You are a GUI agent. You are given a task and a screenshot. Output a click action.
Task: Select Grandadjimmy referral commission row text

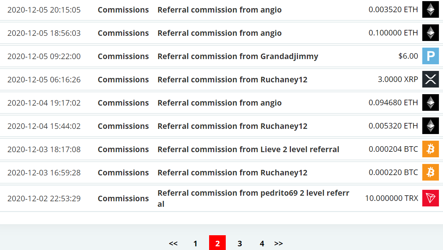[x=238, y=56]
